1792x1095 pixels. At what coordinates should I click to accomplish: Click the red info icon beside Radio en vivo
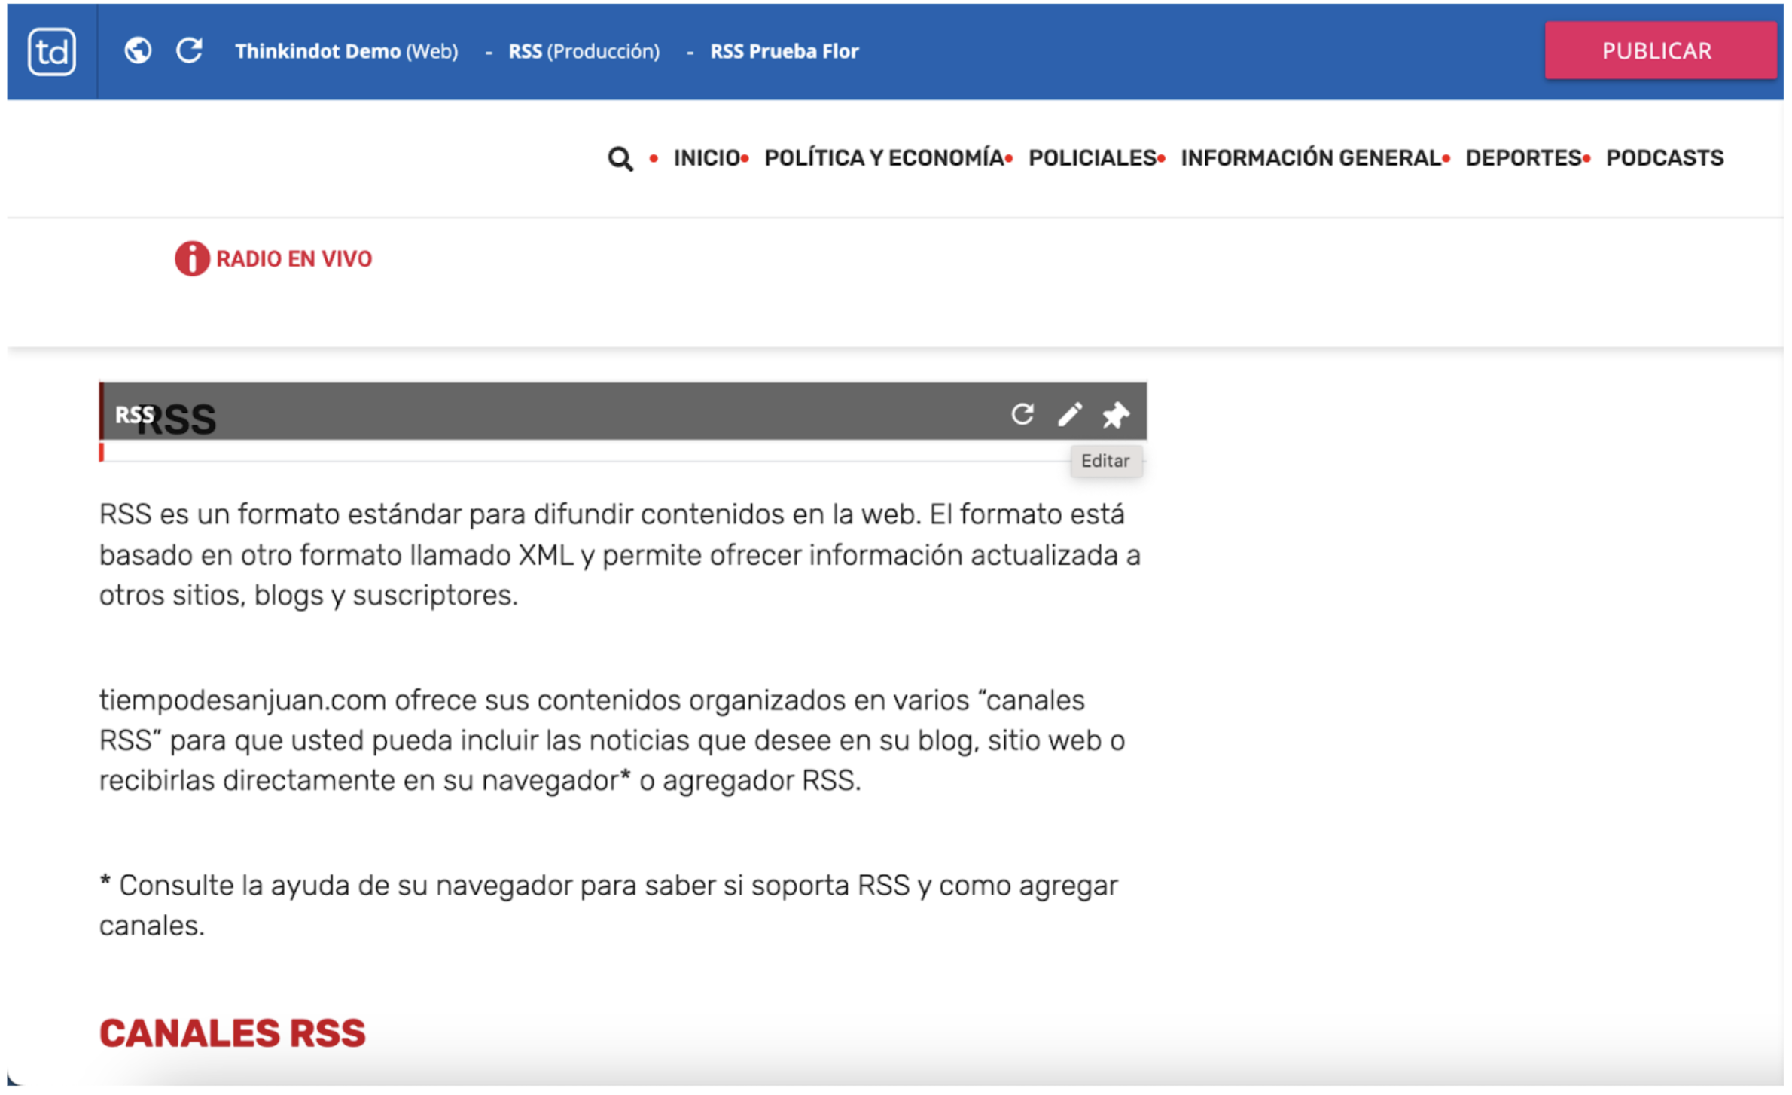(x=191, y=259)
